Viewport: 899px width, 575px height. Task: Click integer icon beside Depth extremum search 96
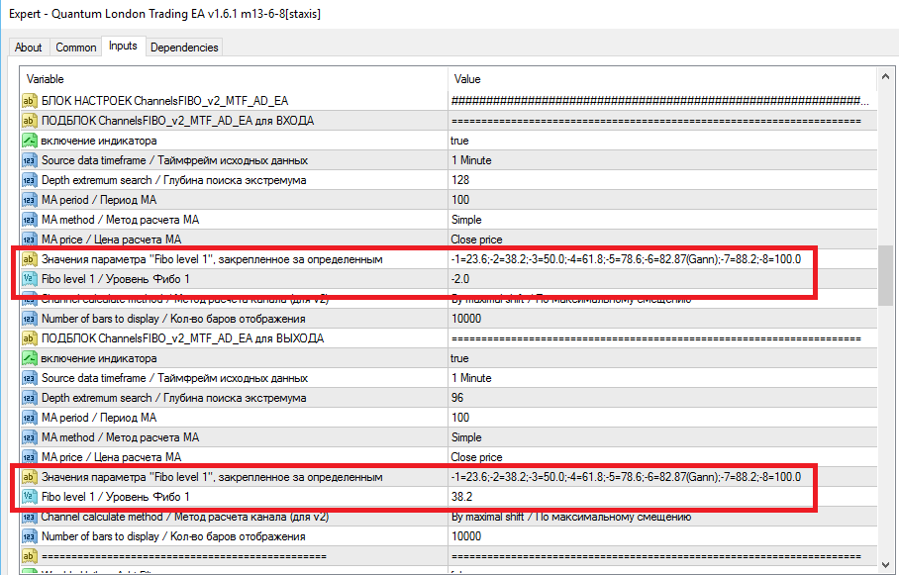click(x=30, y=398)
